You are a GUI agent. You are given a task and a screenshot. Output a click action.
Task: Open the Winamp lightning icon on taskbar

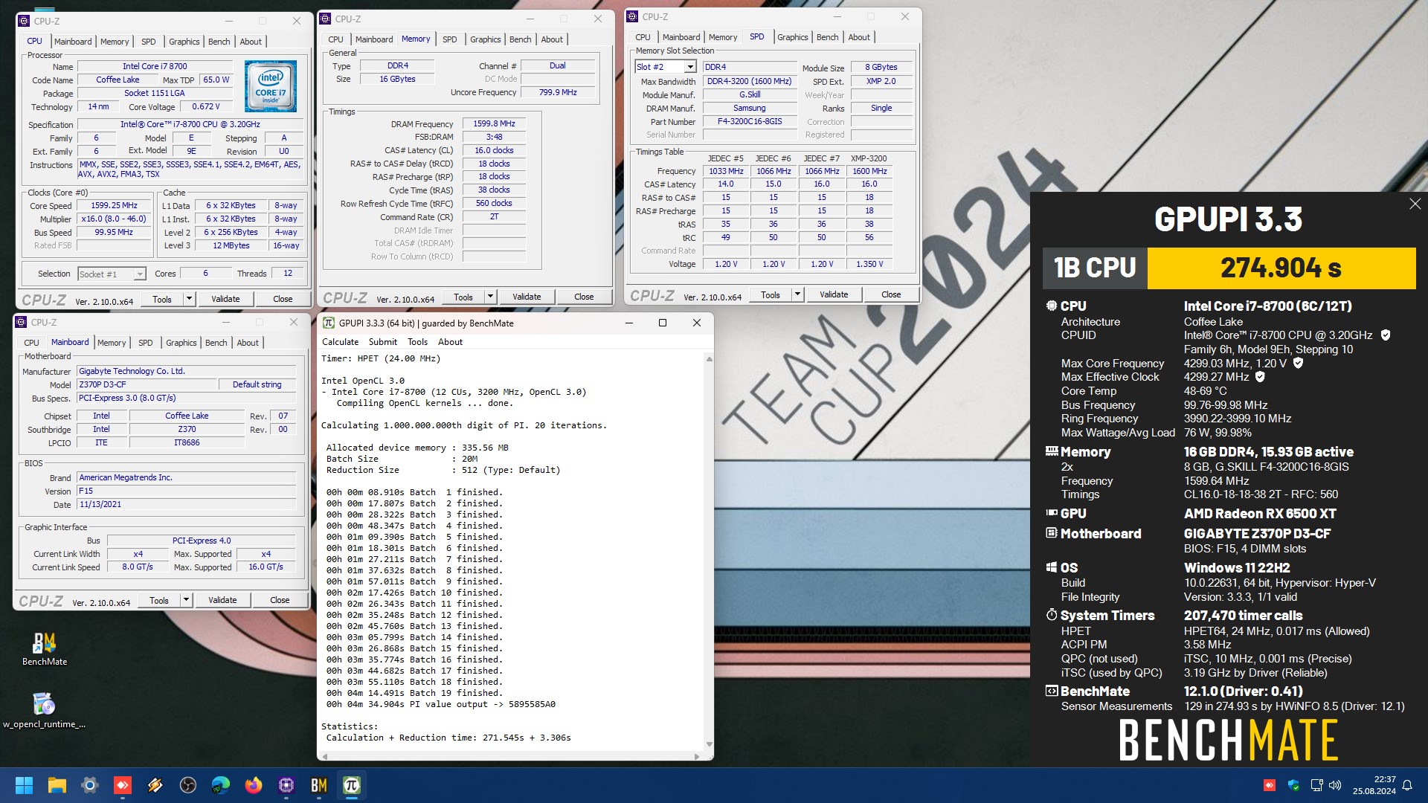click(155, 785)
